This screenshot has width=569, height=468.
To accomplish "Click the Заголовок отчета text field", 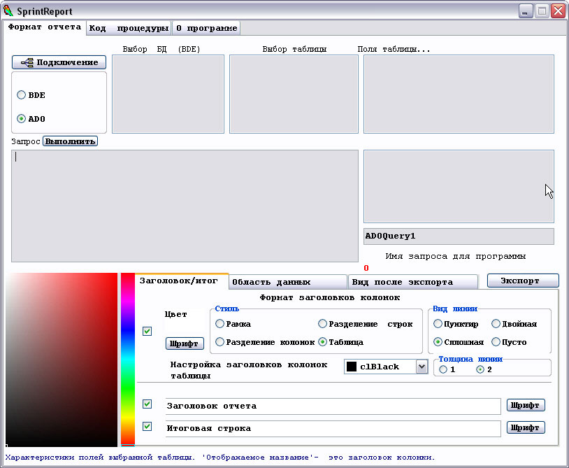I will click(333, 406).
